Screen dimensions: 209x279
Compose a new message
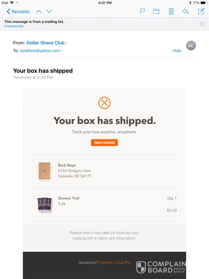coord(201,11)
